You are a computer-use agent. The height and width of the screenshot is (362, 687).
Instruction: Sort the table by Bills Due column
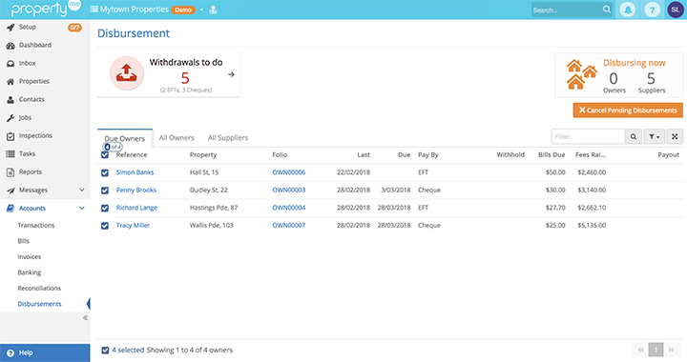tap(552, 154)
